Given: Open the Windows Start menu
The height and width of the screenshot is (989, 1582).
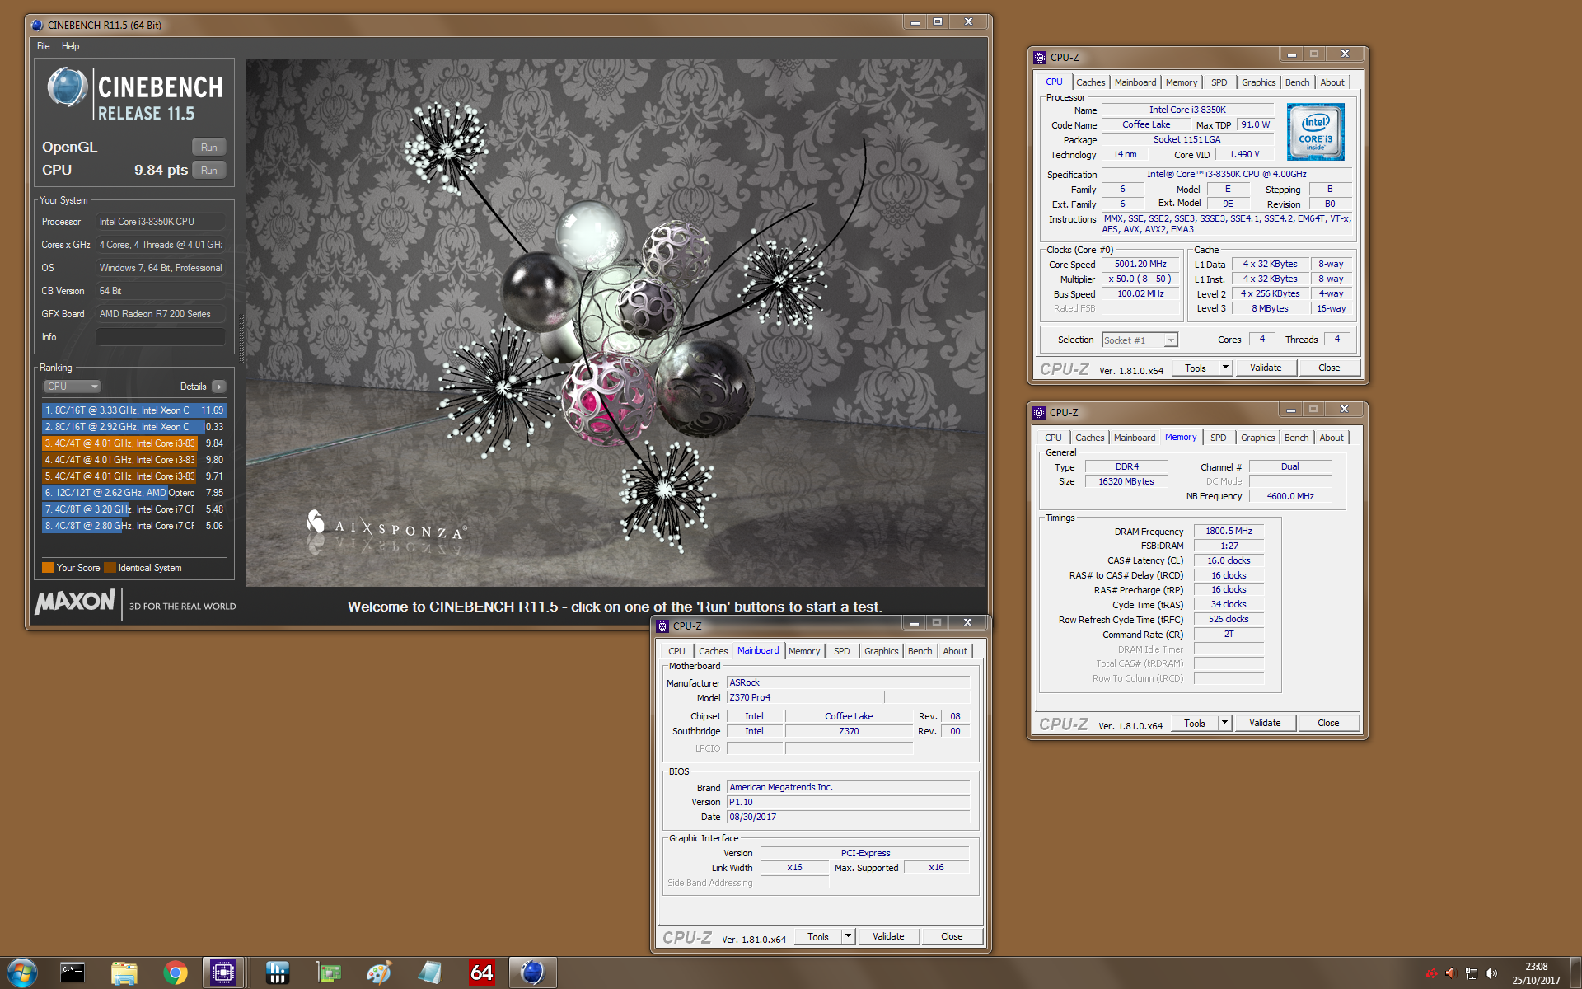Looking at the screenshot, I should pyautogui.click(x=22, y=973).
